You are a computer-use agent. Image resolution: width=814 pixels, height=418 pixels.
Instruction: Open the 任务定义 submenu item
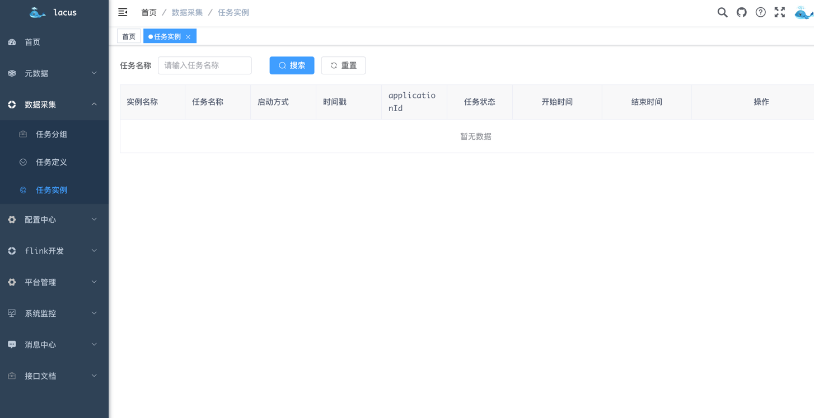[54, 162]
